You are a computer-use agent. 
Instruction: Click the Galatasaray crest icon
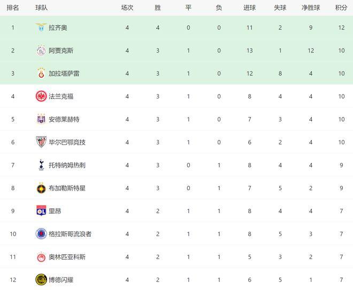(41, 73)
